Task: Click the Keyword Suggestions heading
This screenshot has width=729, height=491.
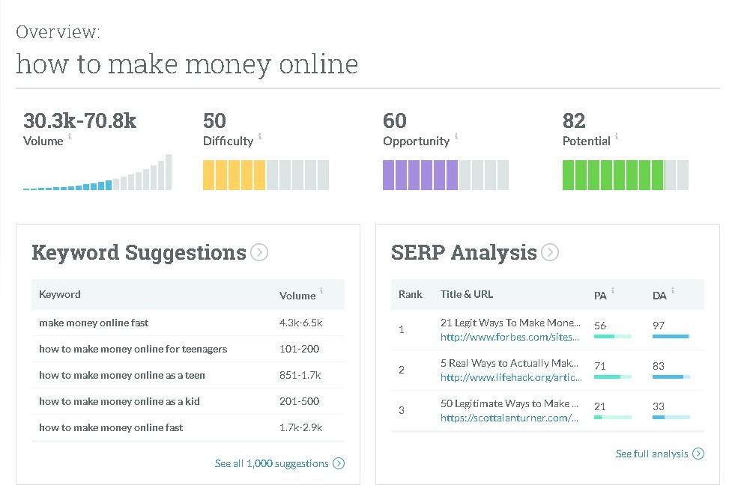Action: click(x=139, y=253)
